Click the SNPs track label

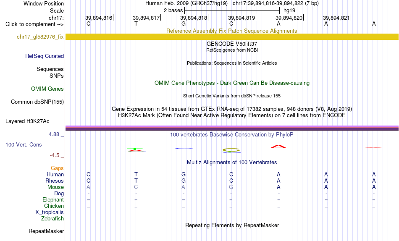point(57,76)
